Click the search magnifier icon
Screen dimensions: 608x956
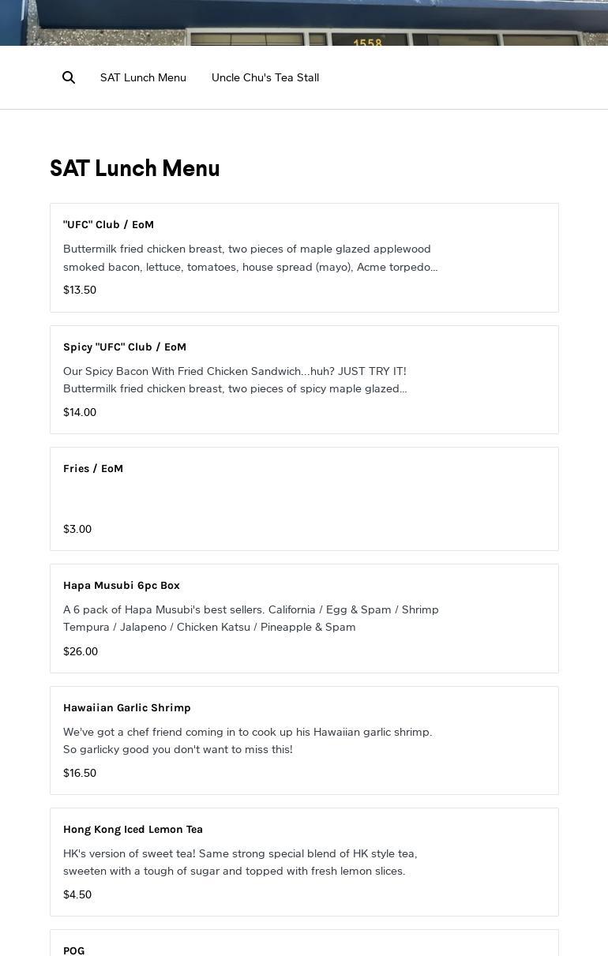pos(69,77)
